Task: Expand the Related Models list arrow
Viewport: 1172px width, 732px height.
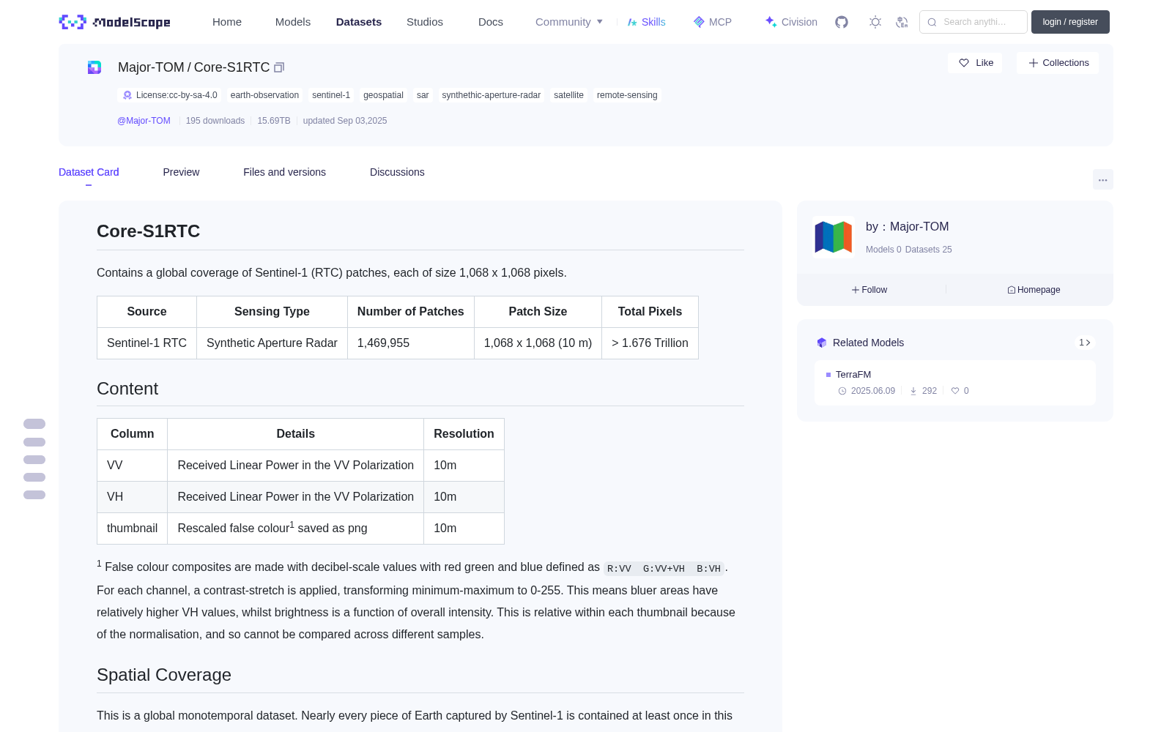Action: click(1085, 343)
